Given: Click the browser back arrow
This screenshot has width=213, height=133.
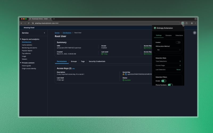Looking at the screenshot, I should (x=21, y=23).
